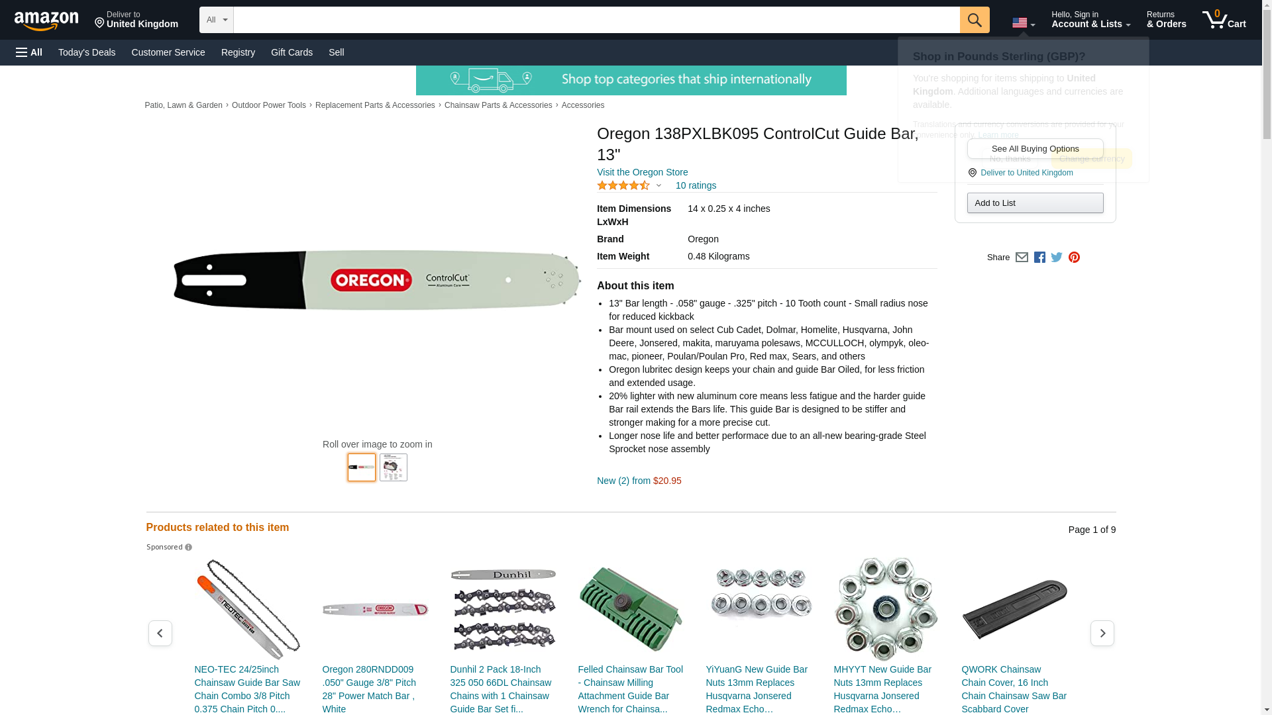
Task: Visit the Oregon Store link
Action: click(642, 172)
